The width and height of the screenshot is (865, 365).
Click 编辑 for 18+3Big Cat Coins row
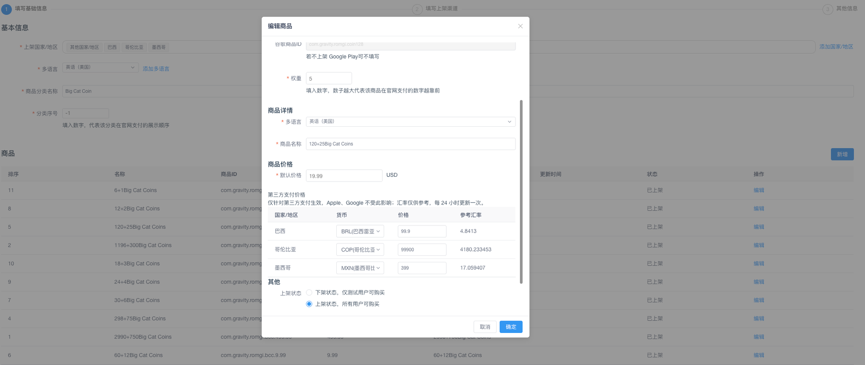coord(759,264)
